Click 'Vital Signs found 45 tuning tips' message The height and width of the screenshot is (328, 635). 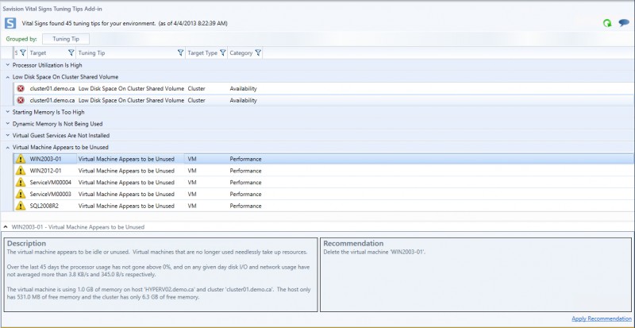tap(125, 24)
